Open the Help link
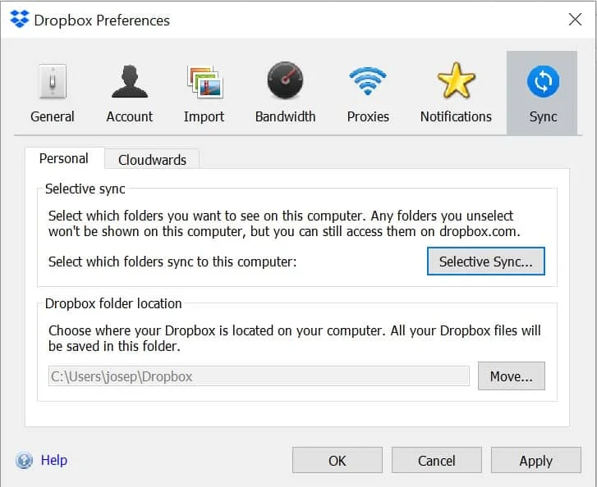Viewport: 597px width, 487px height. [x=54, y=460]
